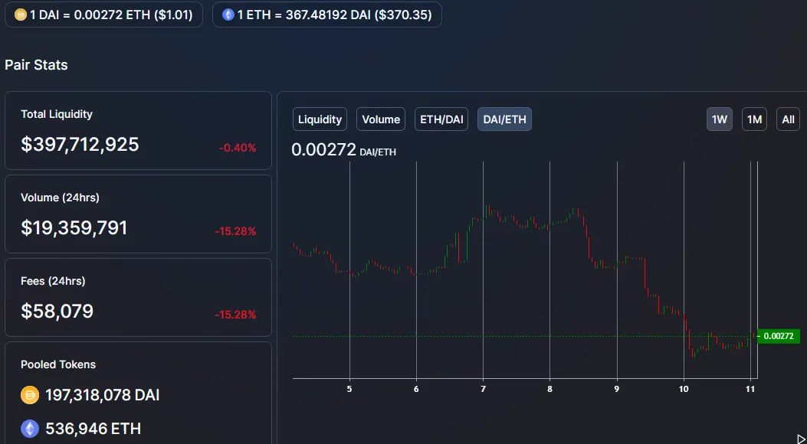807x444 pixels.
Task: Click the date label 7 on chart axis
Action: pos(484,389)
